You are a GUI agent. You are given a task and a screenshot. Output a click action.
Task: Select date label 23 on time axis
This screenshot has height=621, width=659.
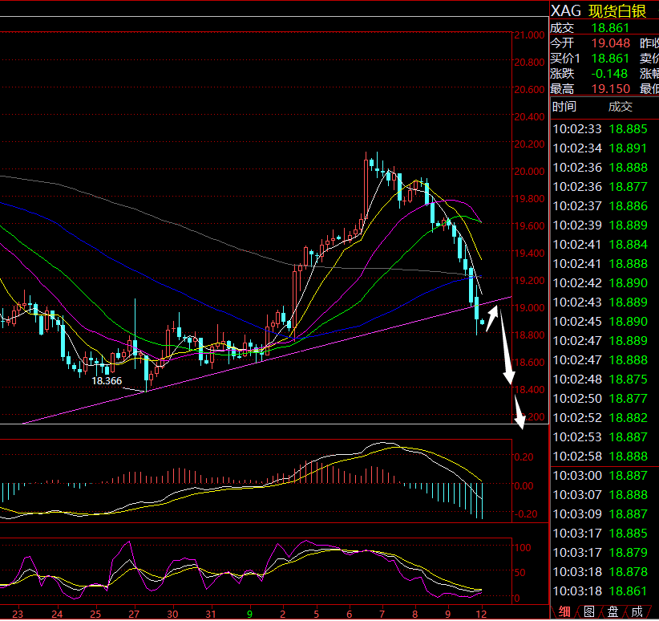point(18,614)
